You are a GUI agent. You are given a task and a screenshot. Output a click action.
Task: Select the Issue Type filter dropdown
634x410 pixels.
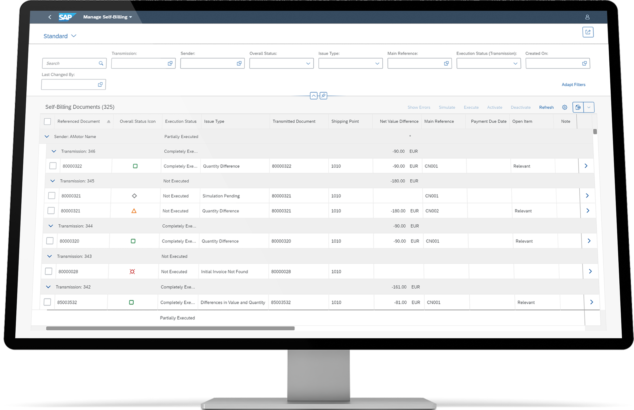tap(377, 63)
